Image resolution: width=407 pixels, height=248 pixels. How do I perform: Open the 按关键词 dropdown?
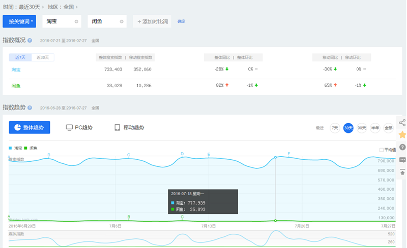pos(19,21)
